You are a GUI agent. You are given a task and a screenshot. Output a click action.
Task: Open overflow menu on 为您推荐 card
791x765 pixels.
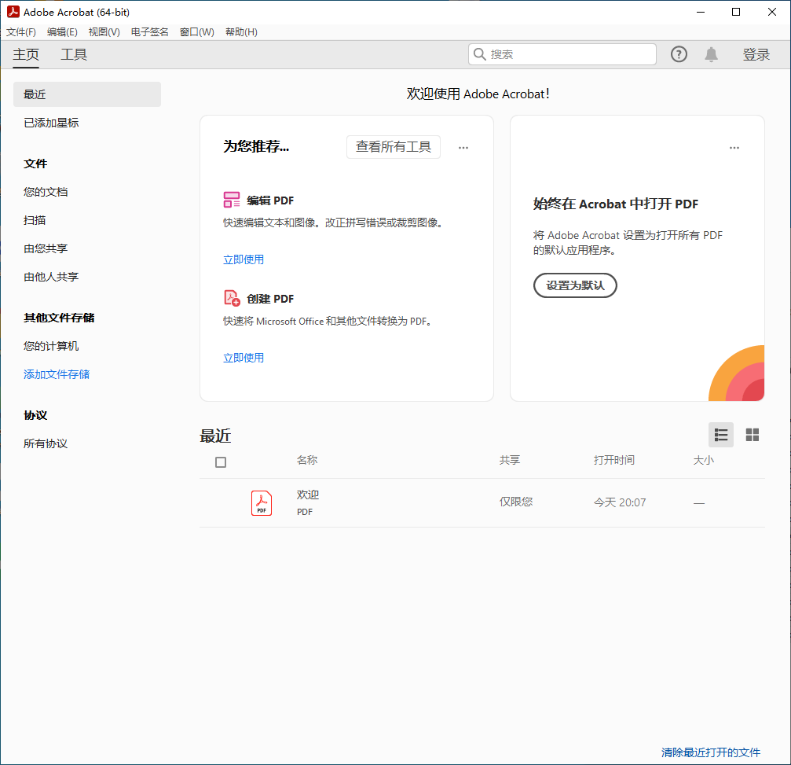point(463,147)
